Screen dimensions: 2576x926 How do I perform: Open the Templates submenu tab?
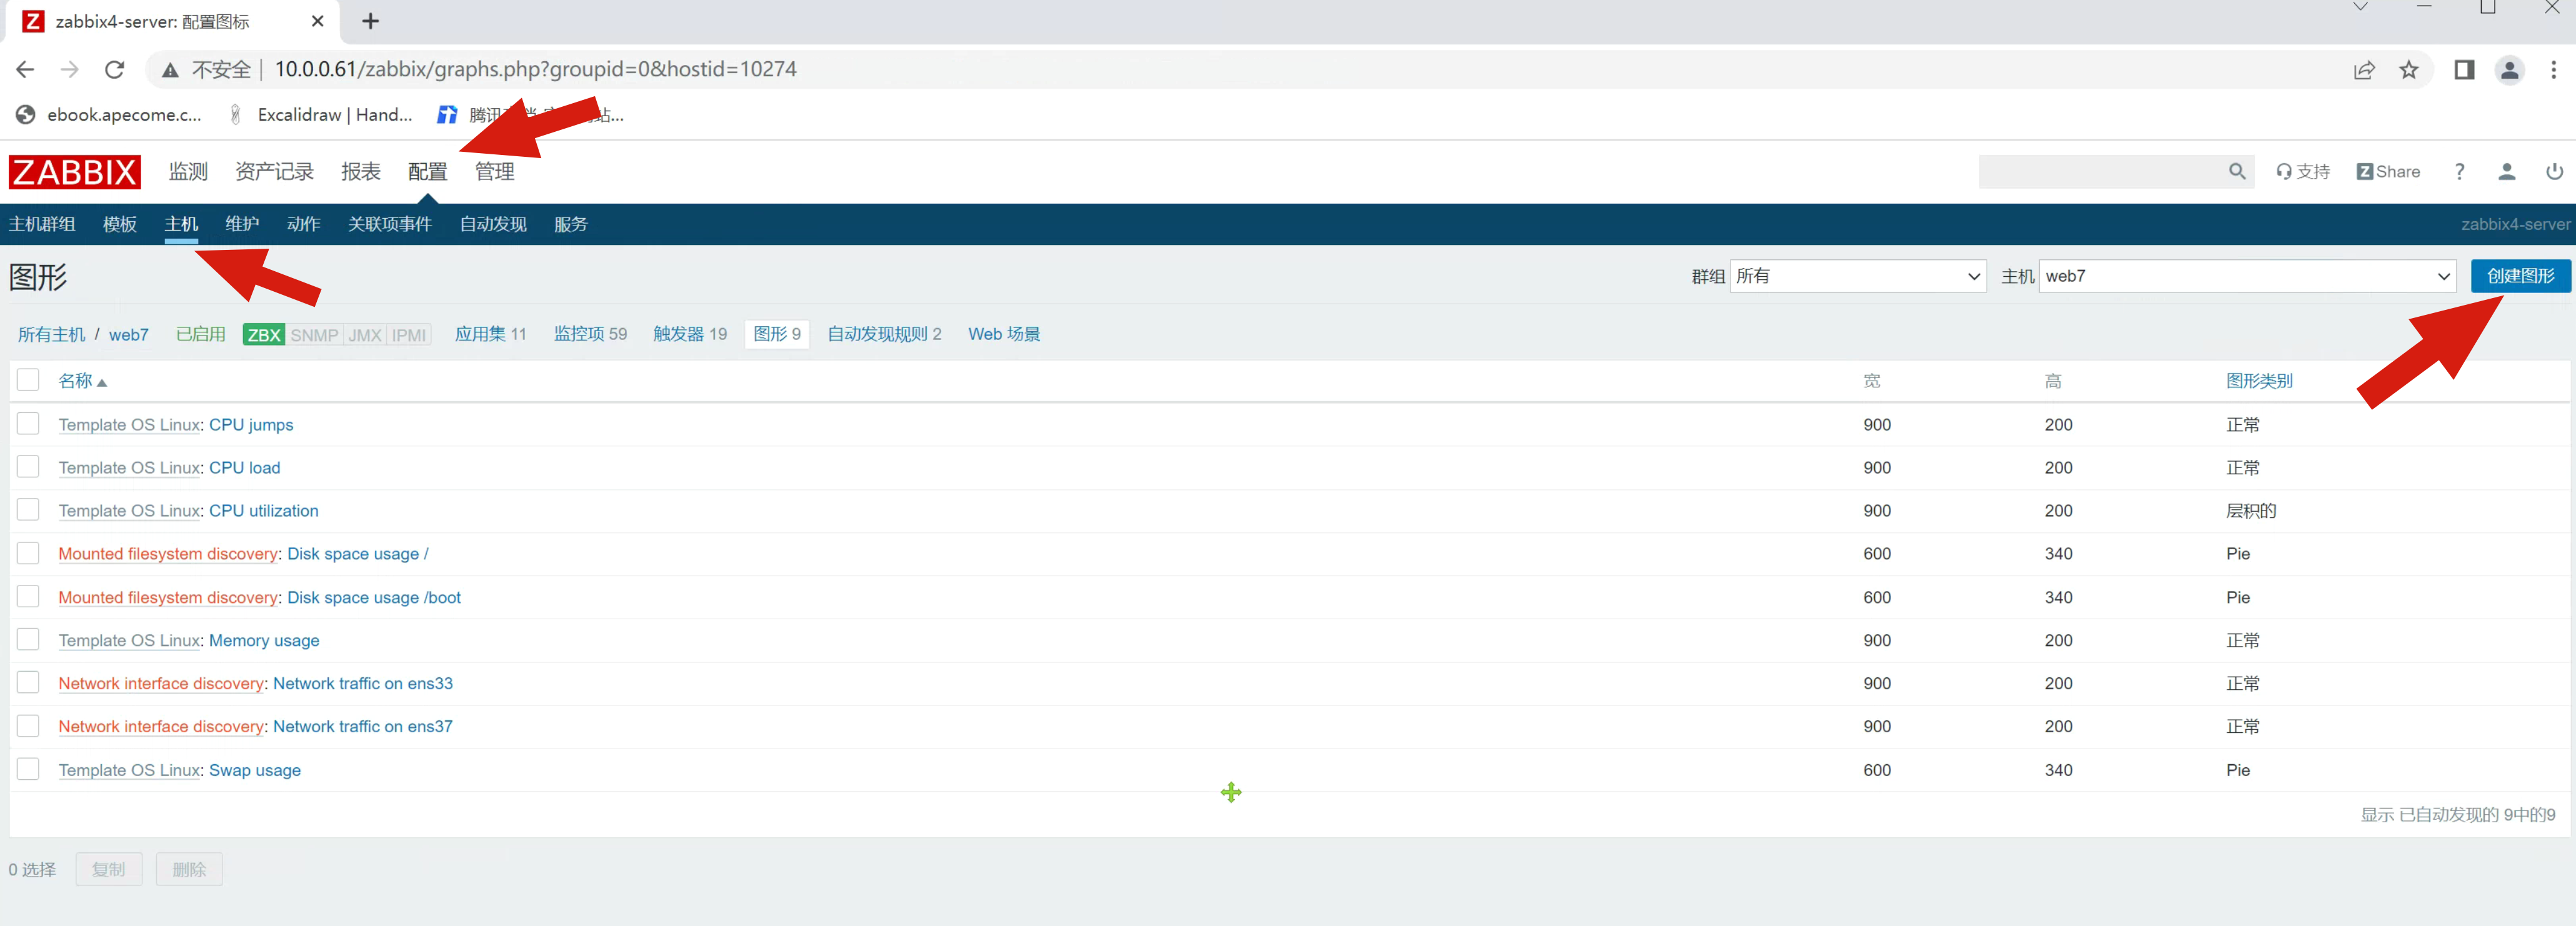click(x=119, y=224)
